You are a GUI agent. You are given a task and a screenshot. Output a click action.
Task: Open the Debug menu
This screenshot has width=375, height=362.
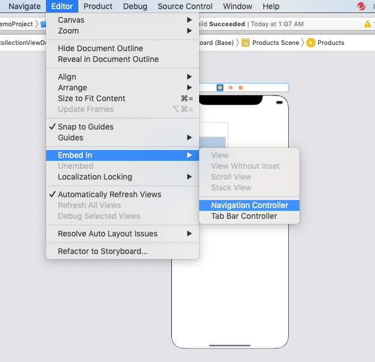click(x=135, y=6)
